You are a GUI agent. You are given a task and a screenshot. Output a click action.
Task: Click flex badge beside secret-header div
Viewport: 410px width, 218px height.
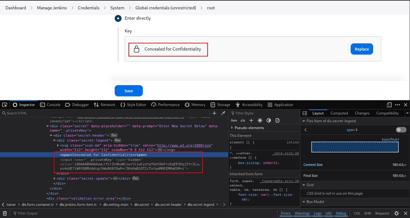point(114,135)
